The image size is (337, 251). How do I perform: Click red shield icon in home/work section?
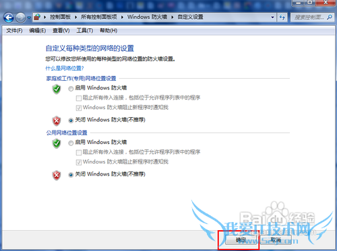click(x=57, y=121)
